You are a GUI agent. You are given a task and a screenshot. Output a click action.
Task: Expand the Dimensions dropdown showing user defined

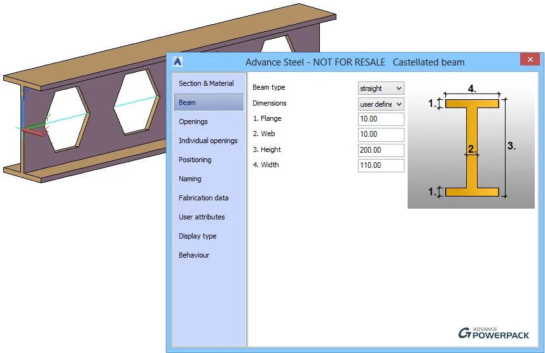(381, 104)
